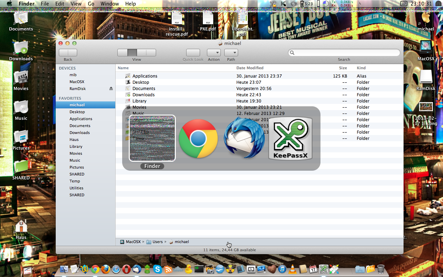
Task: Open the Action dropdown in Finder toolbar
Action: 214,53
